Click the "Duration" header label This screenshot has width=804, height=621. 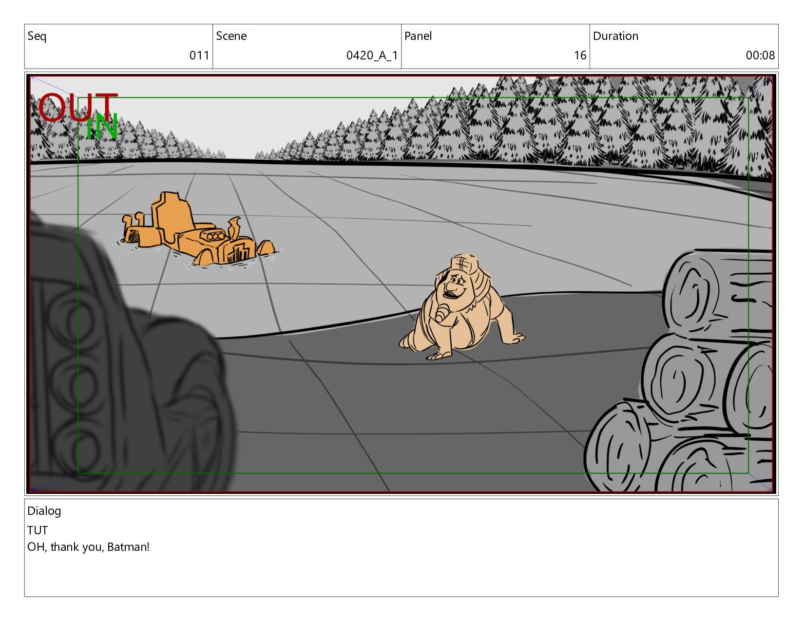coord(615,36)
